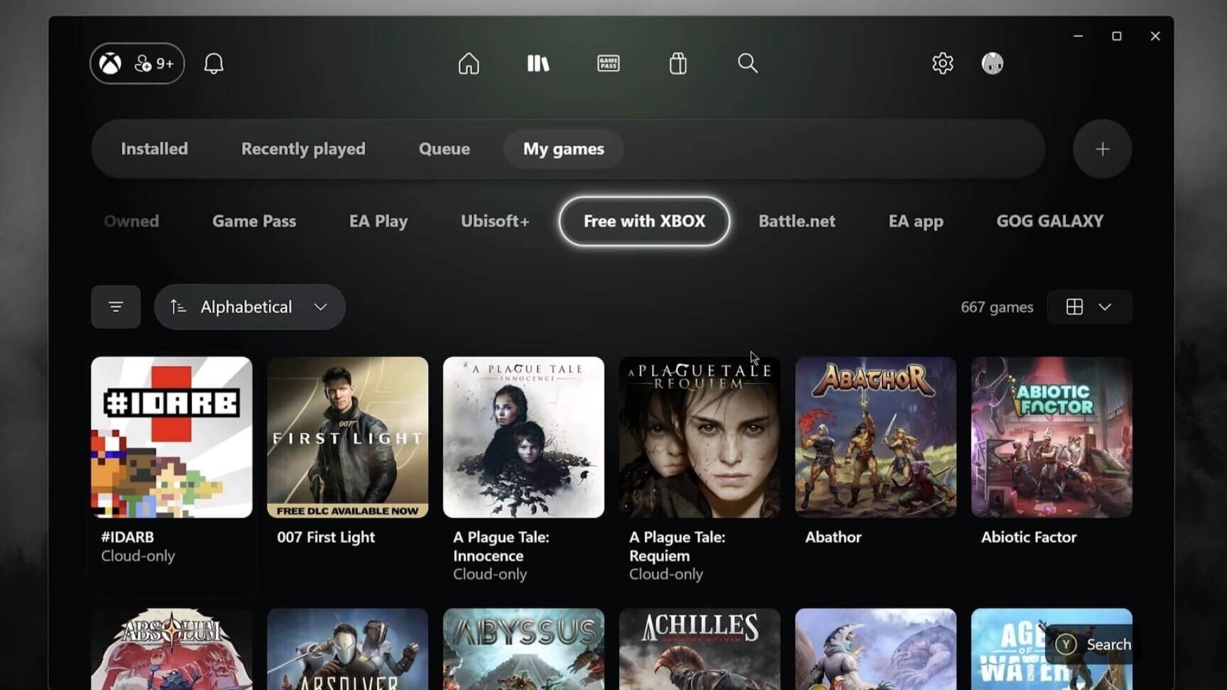Image resolution: width=1227 pixels, height=690 pixels.
Task: Open Settings gear icon
Action: pyautogui.click(x=943, y=63)
